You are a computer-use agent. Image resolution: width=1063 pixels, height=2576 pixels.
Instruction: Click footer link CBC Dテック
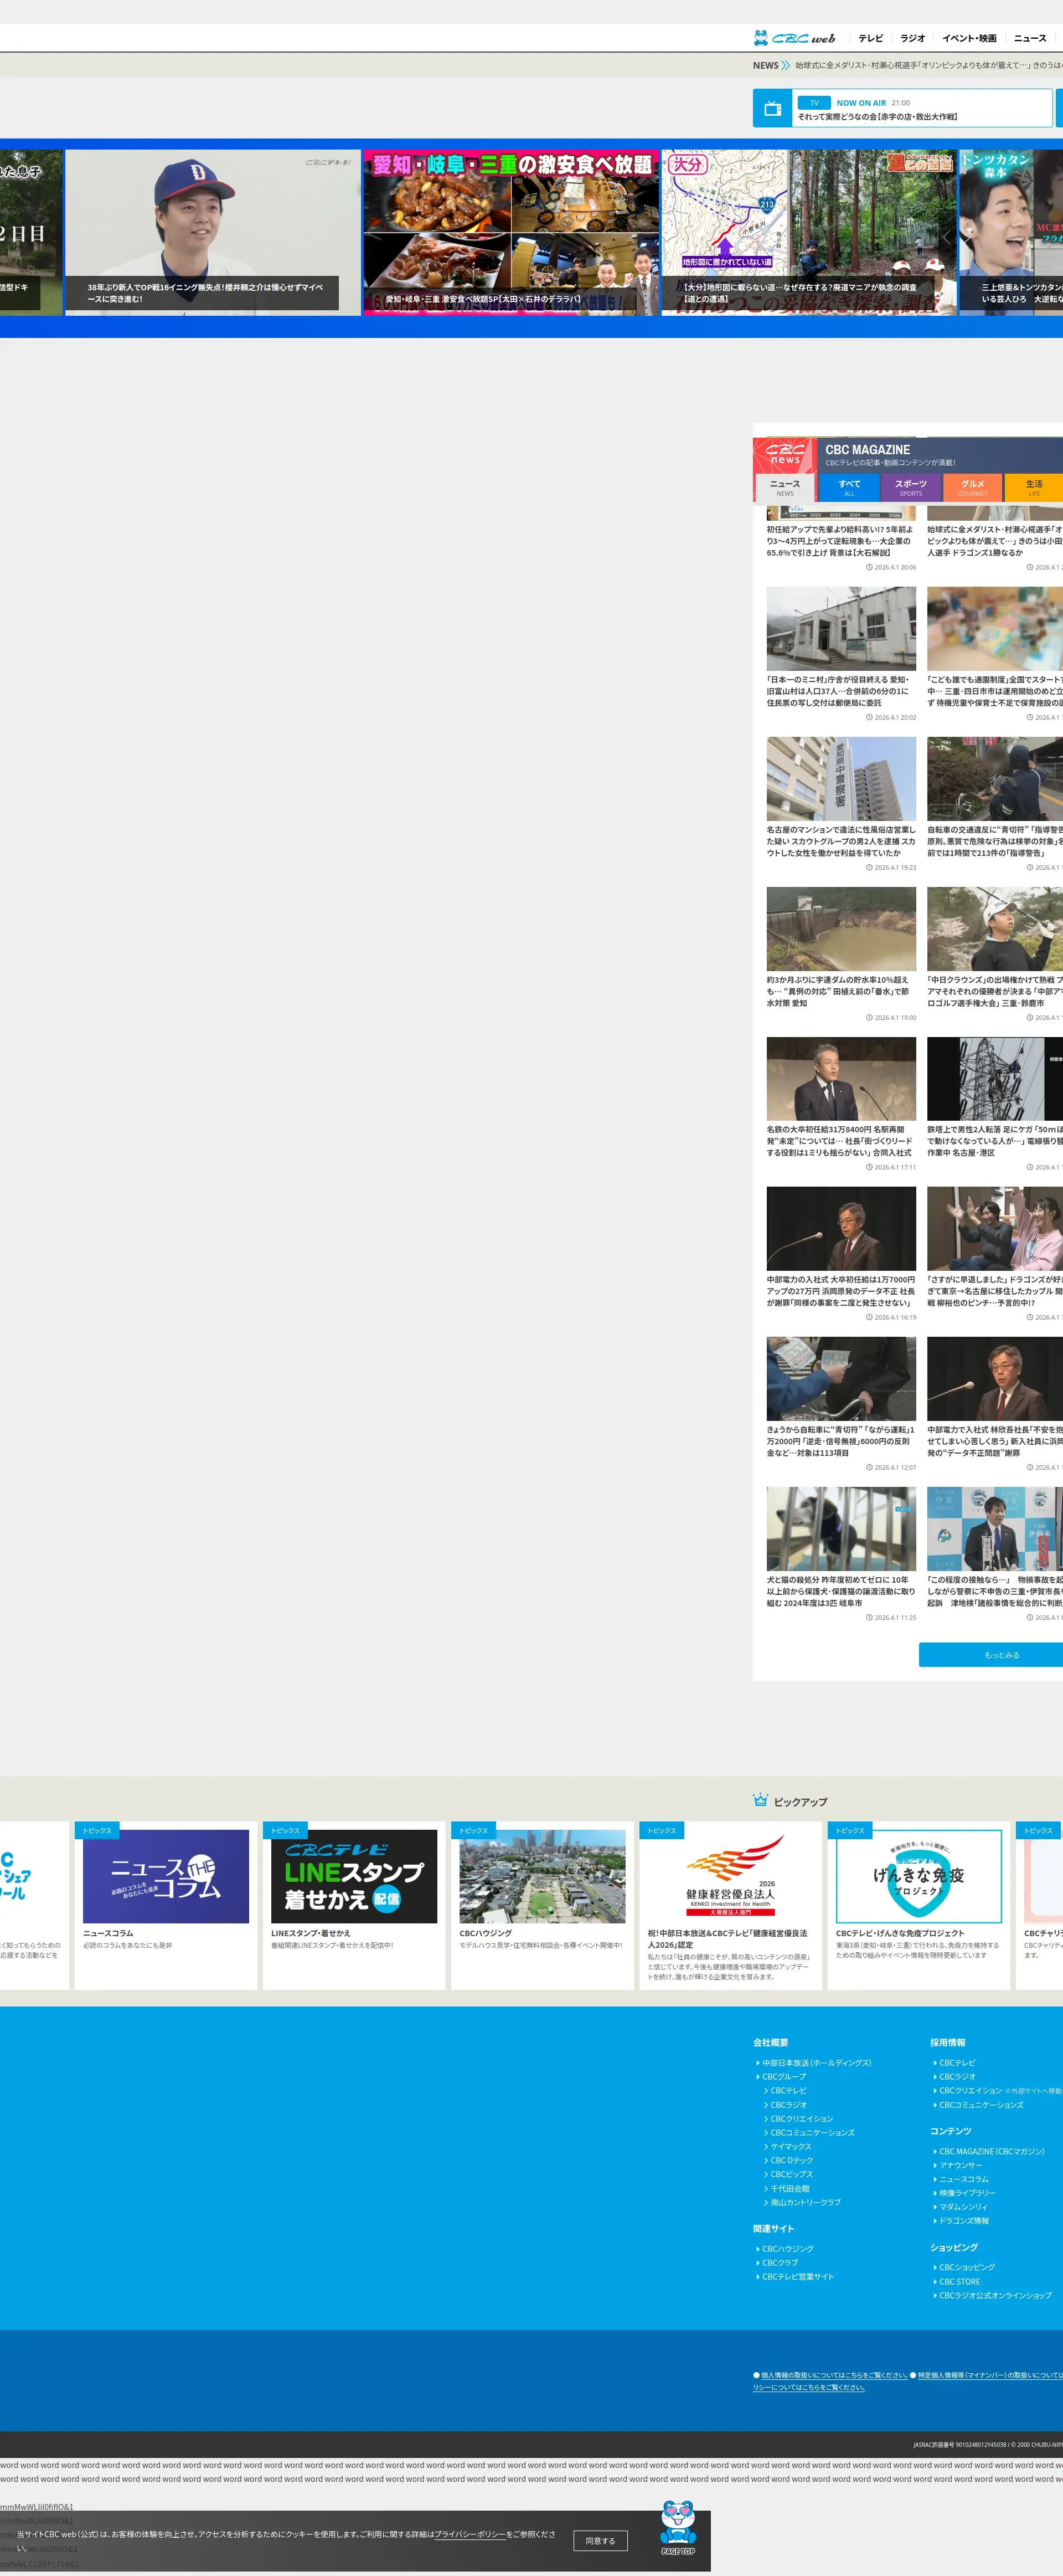pyautogui.click(x=791, y=2160)
